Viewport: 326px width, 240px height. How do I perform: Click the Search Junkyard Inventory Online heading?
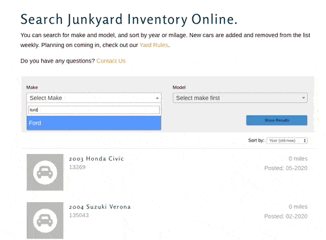(x=128, y=20)
